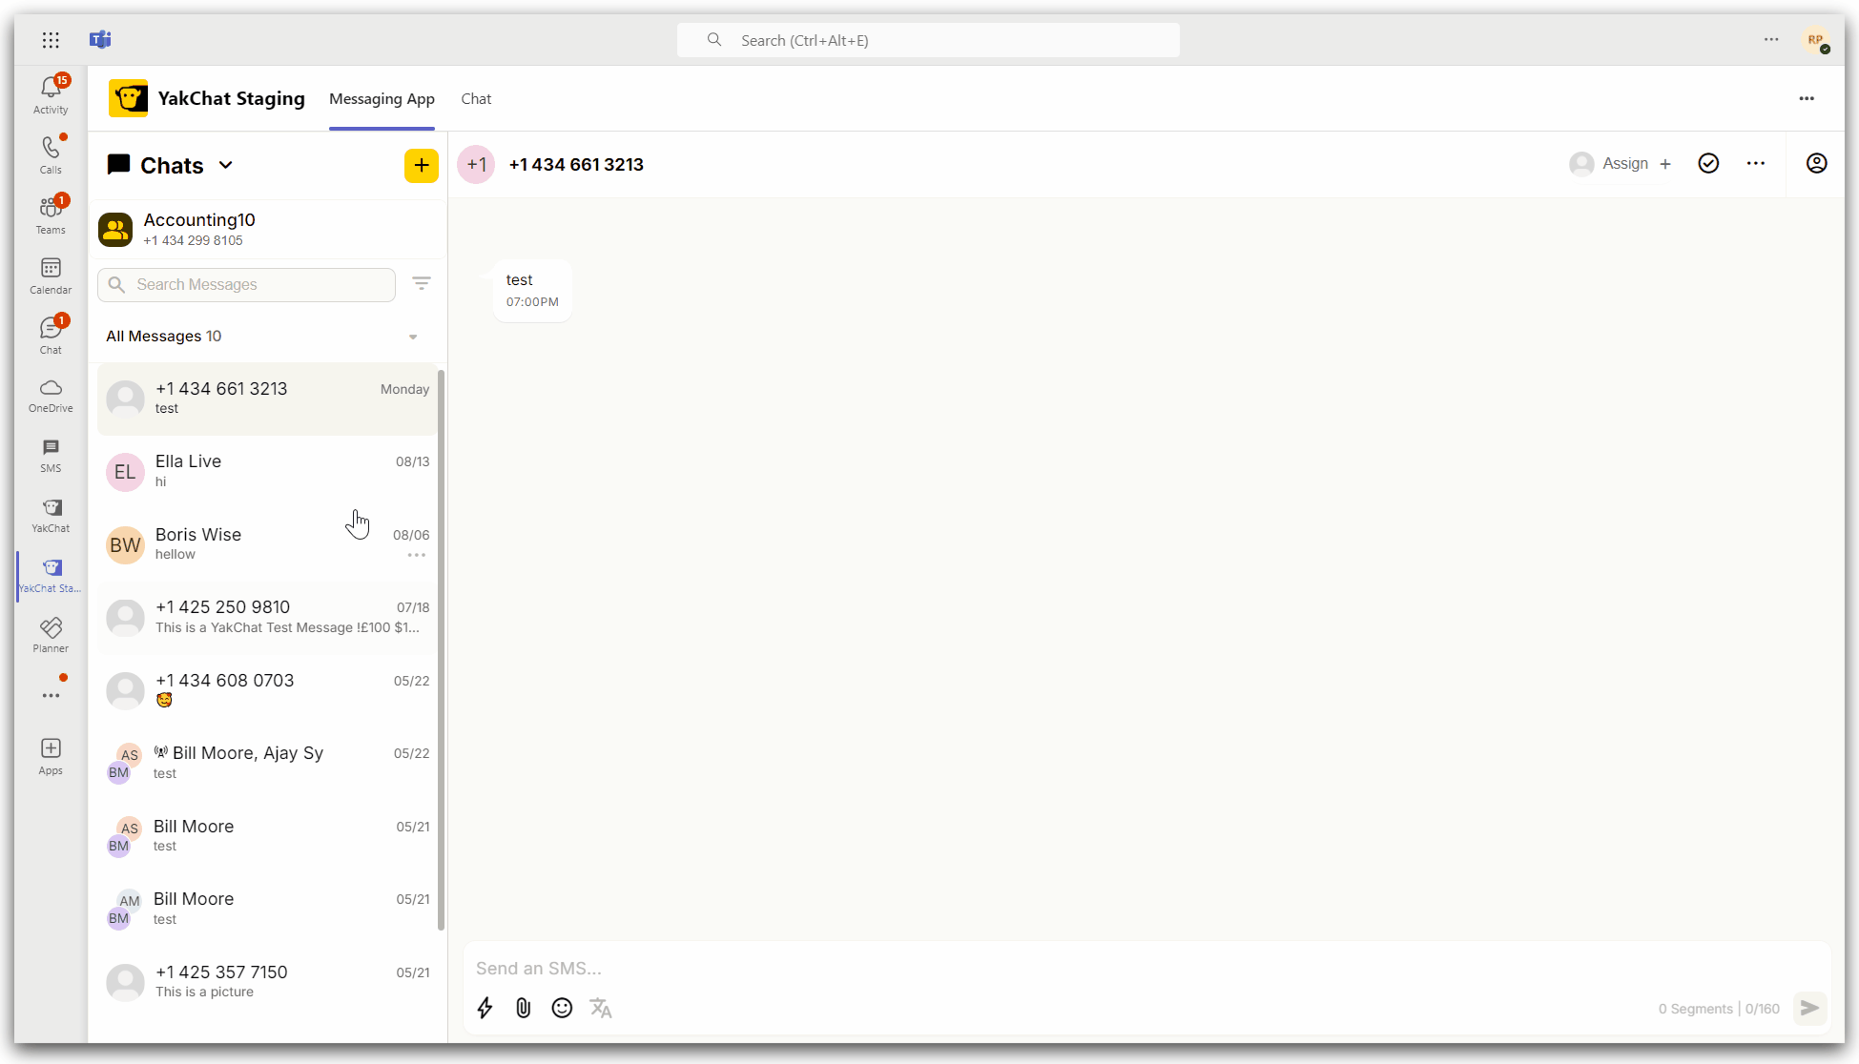Open Boris Wise row options ellipsis
This screenshot has width=1859, height=1064.
[417, 555]
